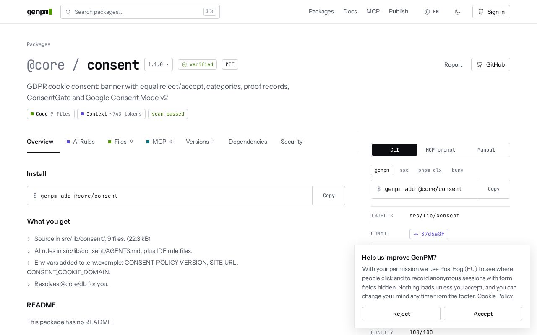The width and height of the screenshot is (537, 335).
Task: Reject the analytics cookie request
Action: (401, 314)
